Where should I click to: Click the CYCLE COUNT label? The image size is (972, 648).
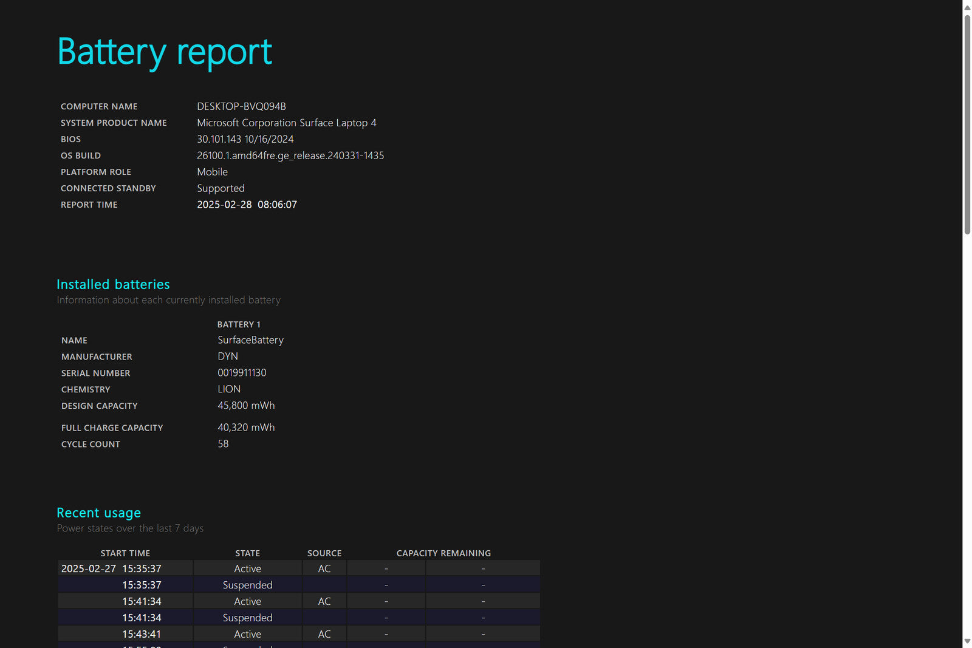(x=91, y=444)
